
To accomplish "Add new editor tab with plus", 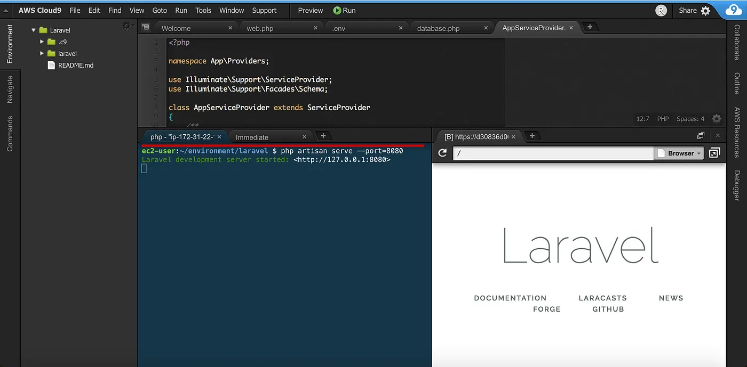I will 590,27.
